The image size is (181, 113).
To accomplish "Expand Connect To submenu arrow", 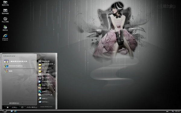I will (x=54, y=91).
